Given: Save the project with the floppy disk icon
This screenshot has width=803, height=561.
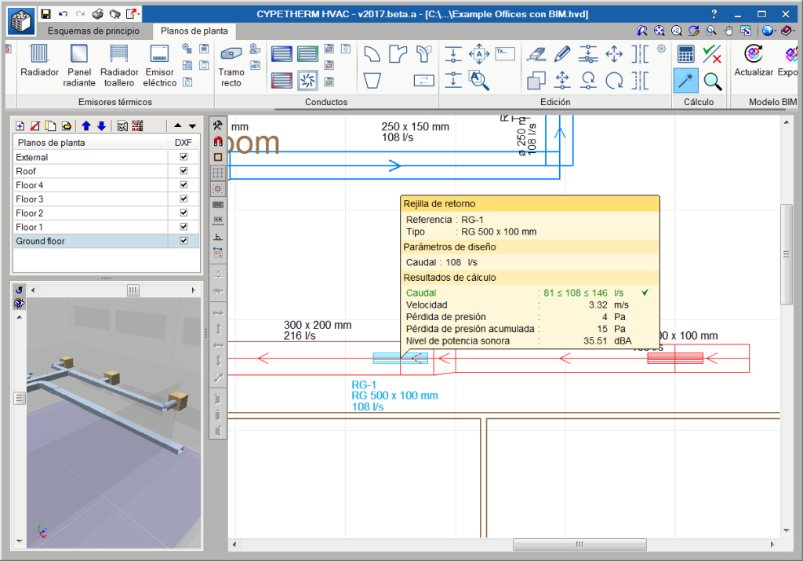Looking at the screenshot, I should coord(45,14).
